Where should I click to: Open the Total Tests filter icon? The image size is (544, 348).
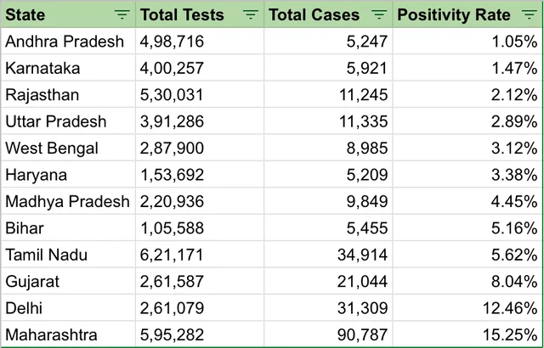pos(251,14)
